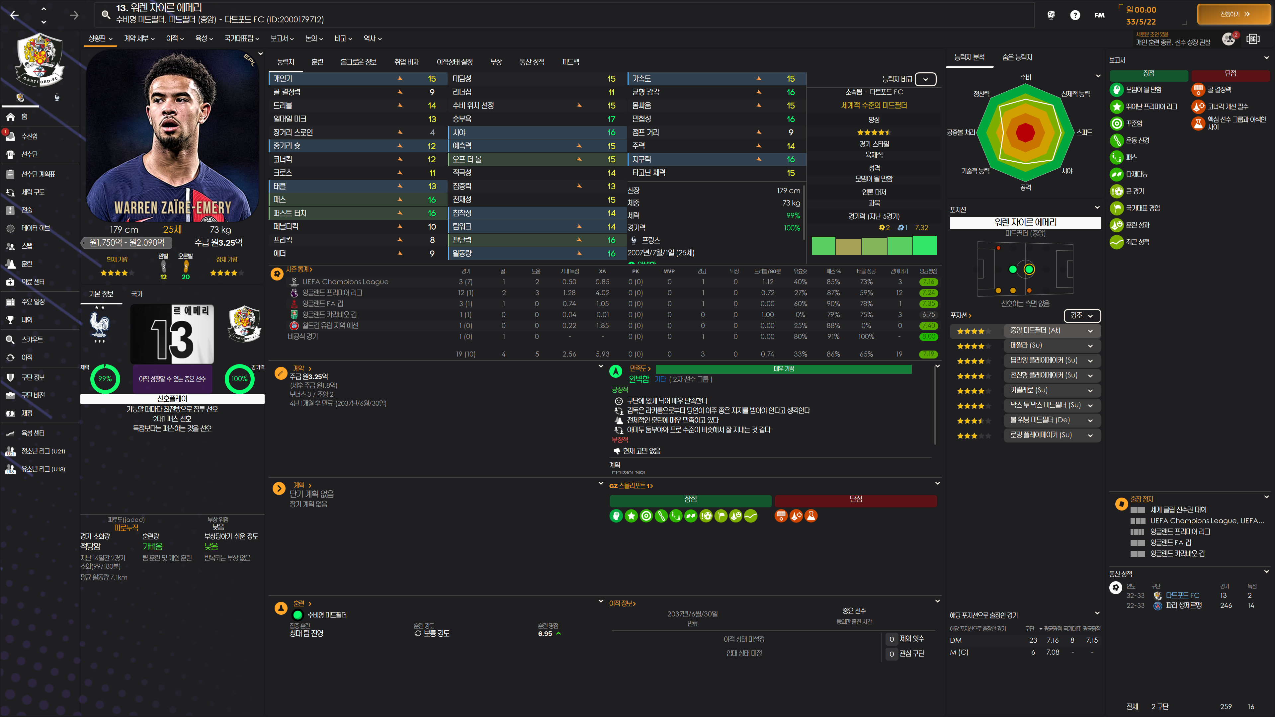The width and height of the screenshot is (1275, 717).
Task: Collapse the 출장 정지 panel chevron
Action: tap(1267, 497)
